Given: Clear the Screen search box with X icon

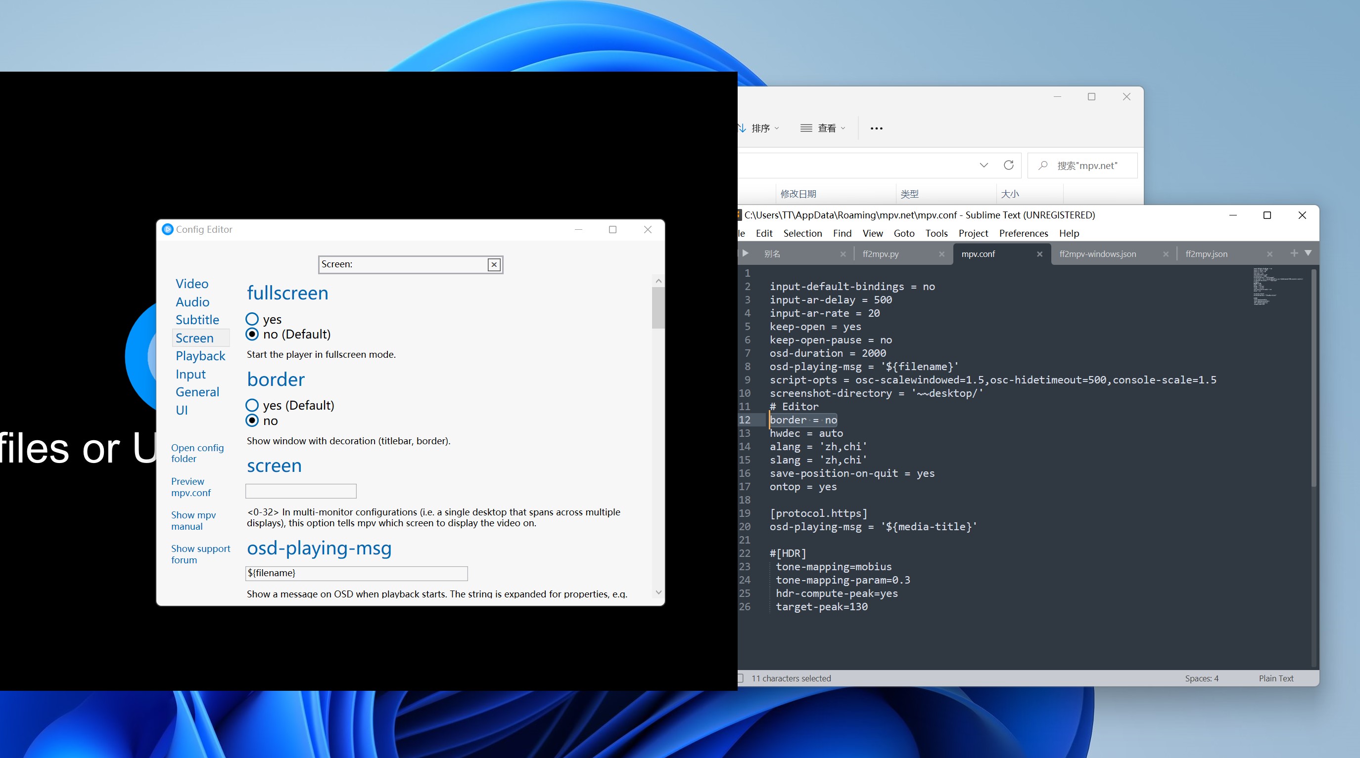Looking at the screenshot, I should click(x=494, y=265).
